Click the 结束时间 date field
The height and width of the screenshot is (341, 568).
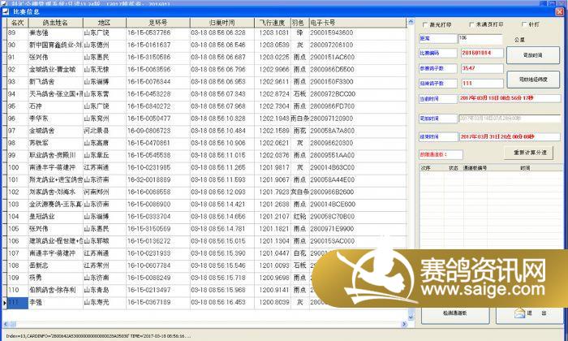click(x=507, y=137)
